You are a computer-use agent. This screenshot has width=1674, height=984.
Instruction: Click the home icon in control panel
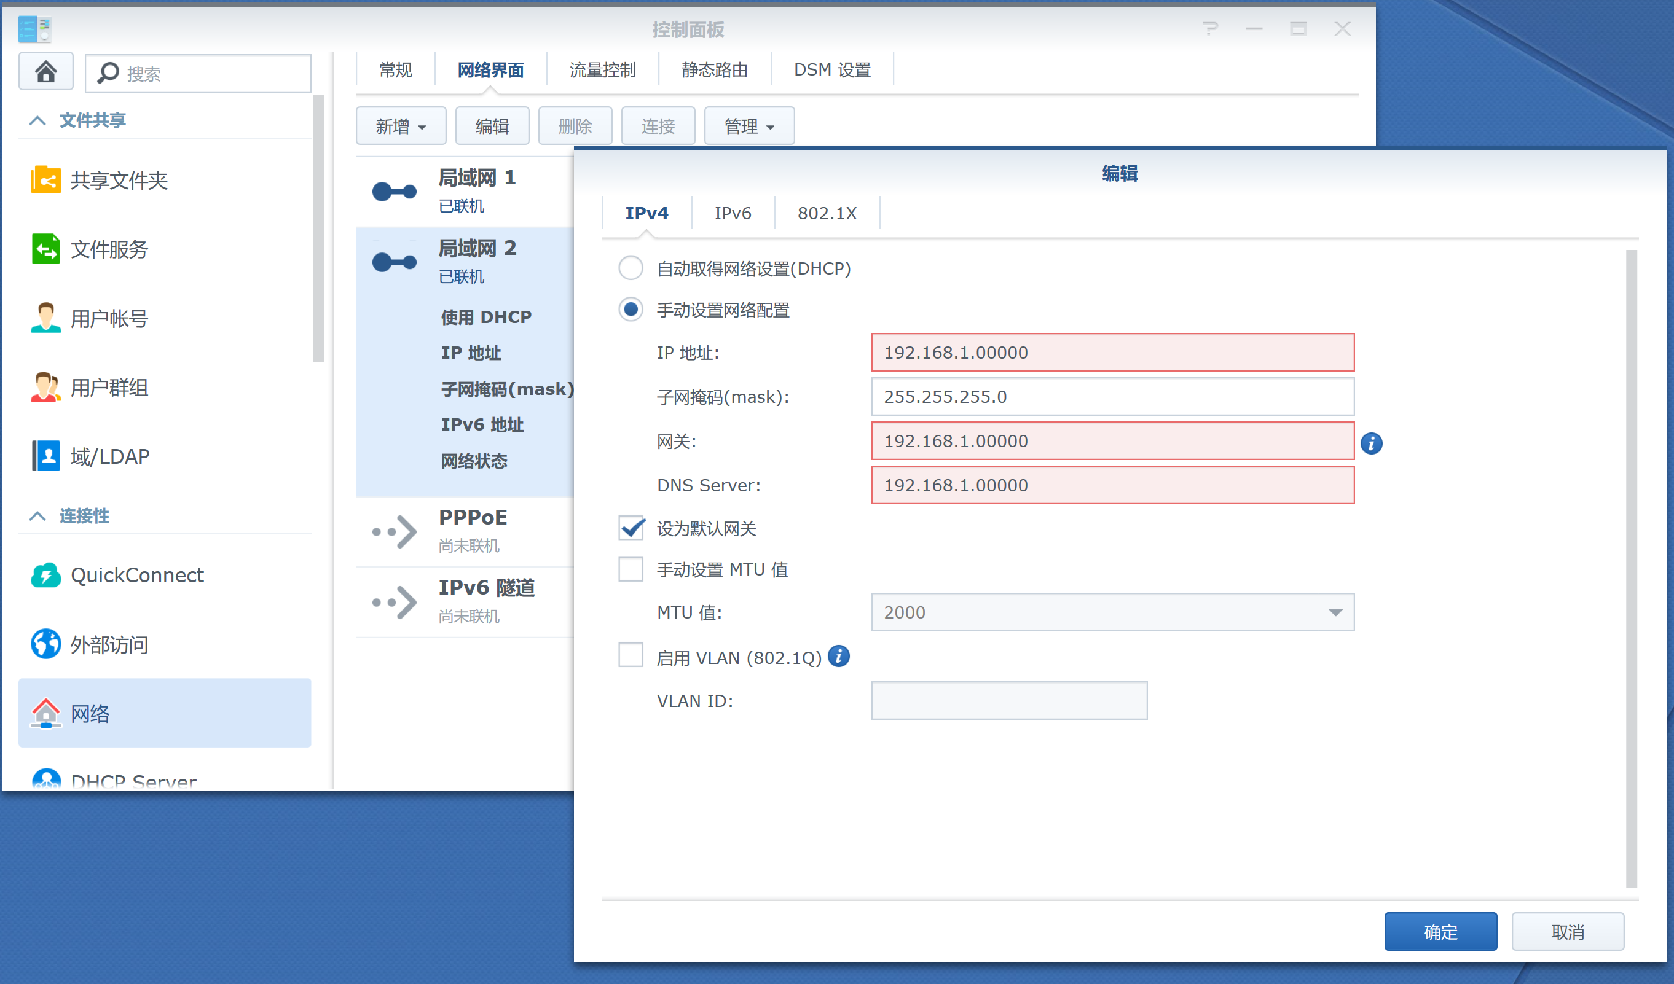coord(45,71)
